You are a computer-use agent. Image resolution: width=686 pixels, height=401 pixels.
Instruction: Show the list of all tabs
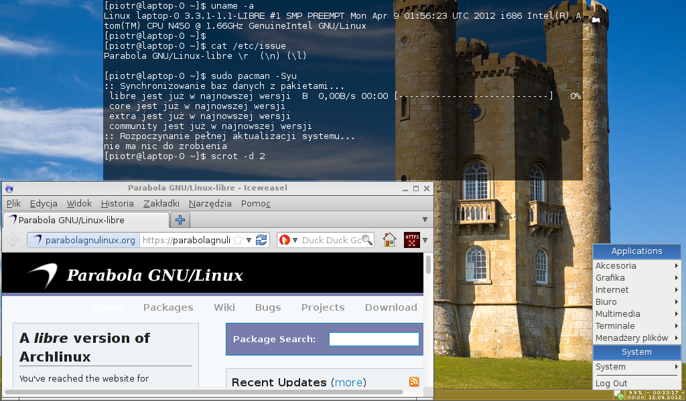425,219
